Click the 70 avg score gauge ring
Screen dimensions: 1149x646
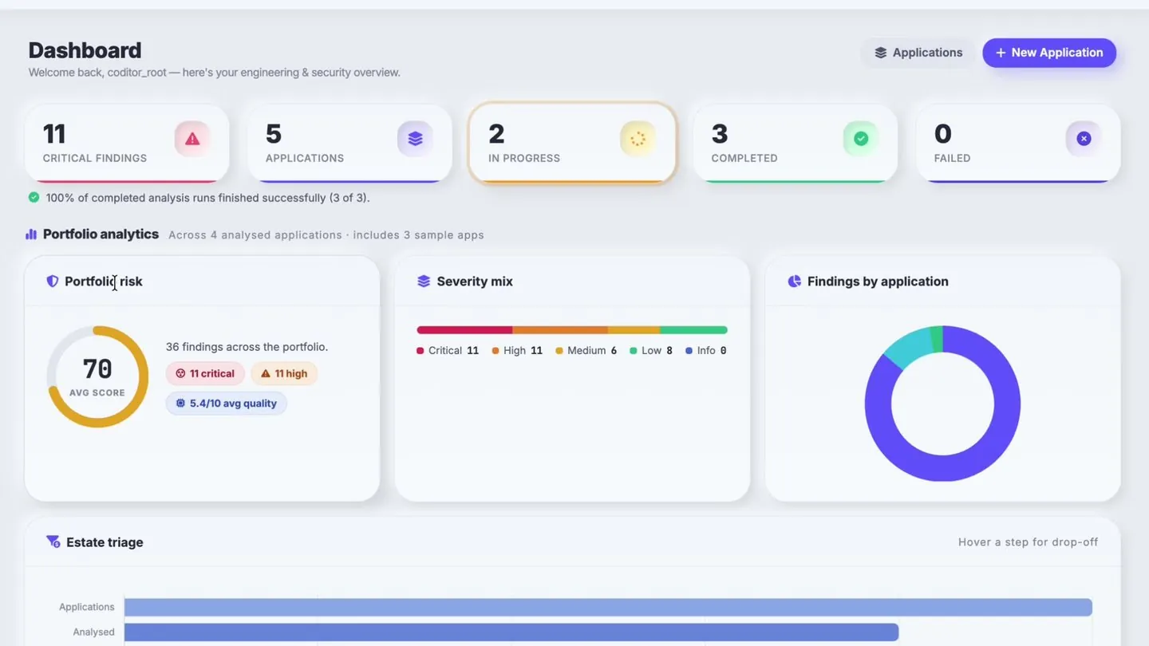click(97, 376)
